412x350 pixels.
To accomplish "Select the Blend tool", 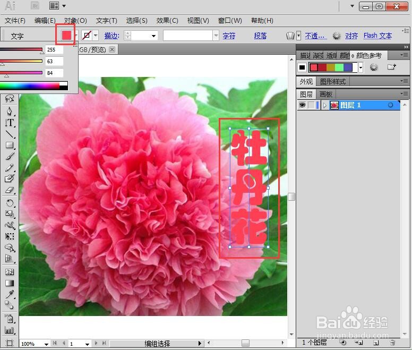I will coord(10,305).
